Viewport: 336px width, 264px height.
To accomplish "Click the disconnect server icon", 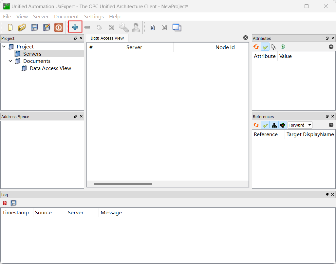I will coord(111,27).
